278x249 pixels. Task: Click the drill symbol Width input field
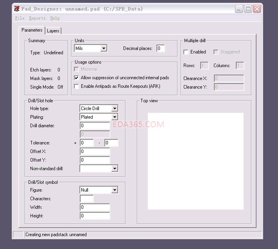pyautogui.click(x=95, y=207)
